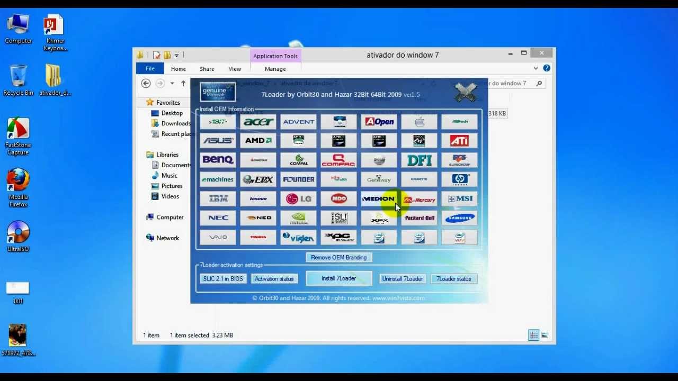Image resolution: width=678 pixels, height=381 pixels.
Task: Open the recent locations dropdown arrow
Action: tap(172, 84)
